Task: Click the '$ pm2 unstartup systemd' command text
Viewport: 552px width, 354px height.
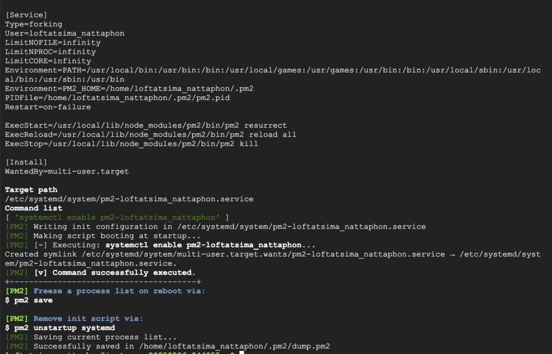Action: 60,328
